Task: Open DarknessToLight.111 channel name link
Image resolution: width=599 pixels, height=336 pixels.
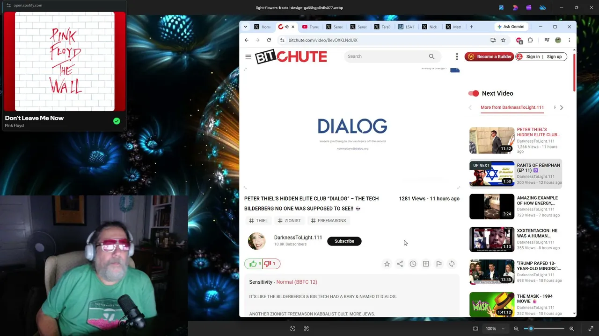Action: [x=298, y=238]
